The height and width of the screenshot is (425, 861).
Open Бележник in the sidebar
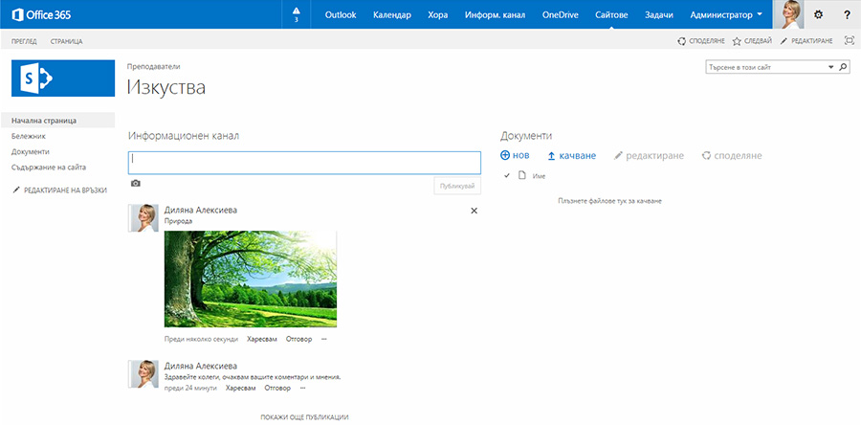28,136
